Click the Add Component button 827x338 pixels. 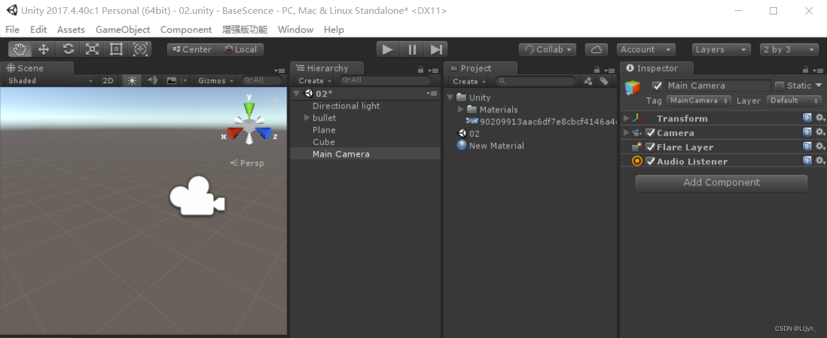[x=722, y=183]
